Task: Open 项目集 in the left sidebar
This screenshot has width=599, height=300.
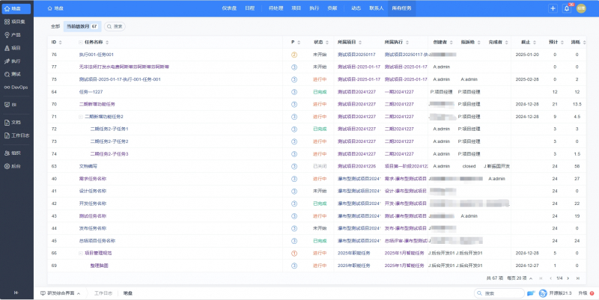Action: click(16, 21)
